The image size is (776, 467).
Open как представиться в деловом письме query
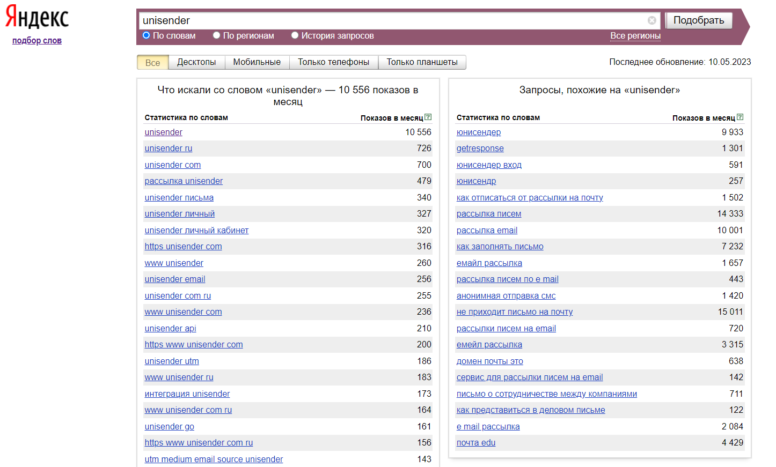(x=531, y=410)
